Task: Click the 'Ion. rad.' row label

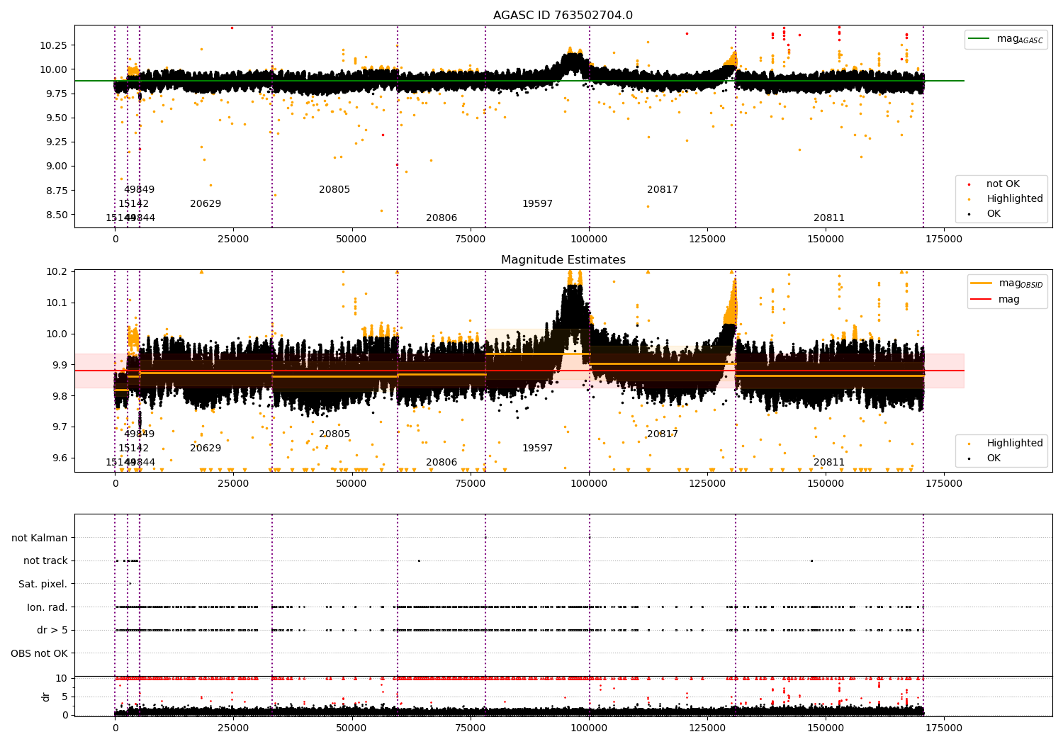Action: [x=47, y=607]
